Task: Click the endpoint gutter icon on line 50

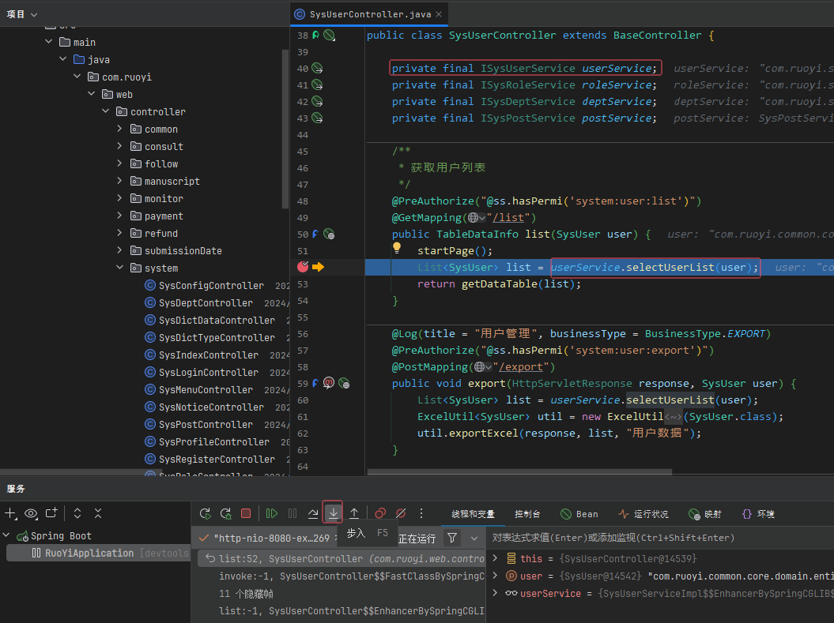Action: [x=329, y=235]
